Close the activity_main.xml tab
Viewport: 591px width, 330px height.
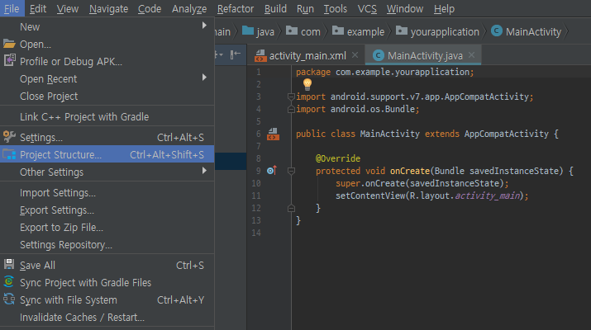(x=356, y=55)
